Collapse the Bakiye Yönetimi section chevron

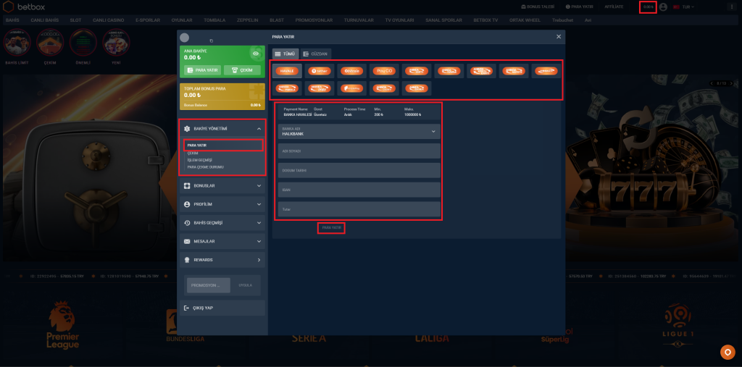click(x=259, y=129)
